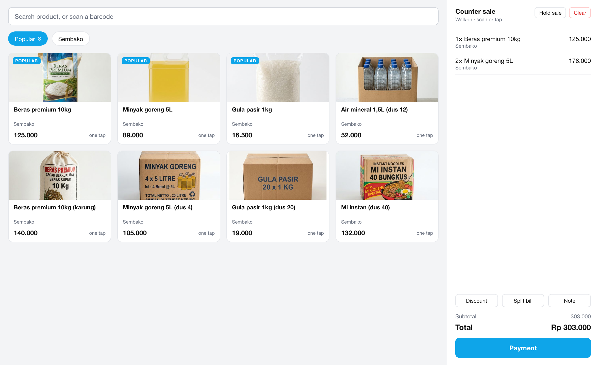The width and height of the screenshot is (599, 365).
Task: Tap the Beras premium 10kg (karung) sack image
Action: pos(60,175)
